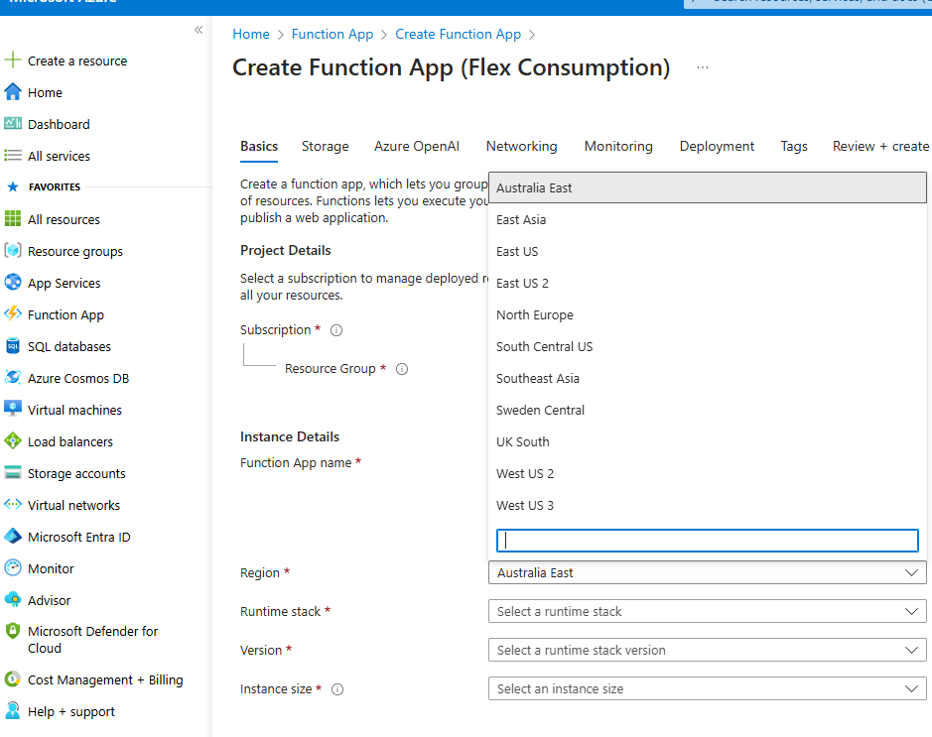Pick Sweden Central from the region list
Image resolution: width=932 pixels, height=737 pixels.
point(708,410)
